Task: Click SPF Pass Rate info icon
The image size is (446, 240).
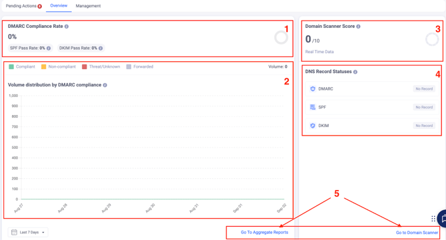Action: click(49, 49)
